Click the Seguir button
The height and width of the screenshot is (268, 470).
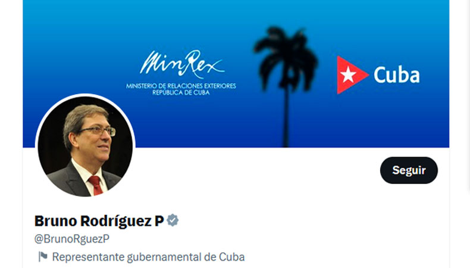click(409, 170)
